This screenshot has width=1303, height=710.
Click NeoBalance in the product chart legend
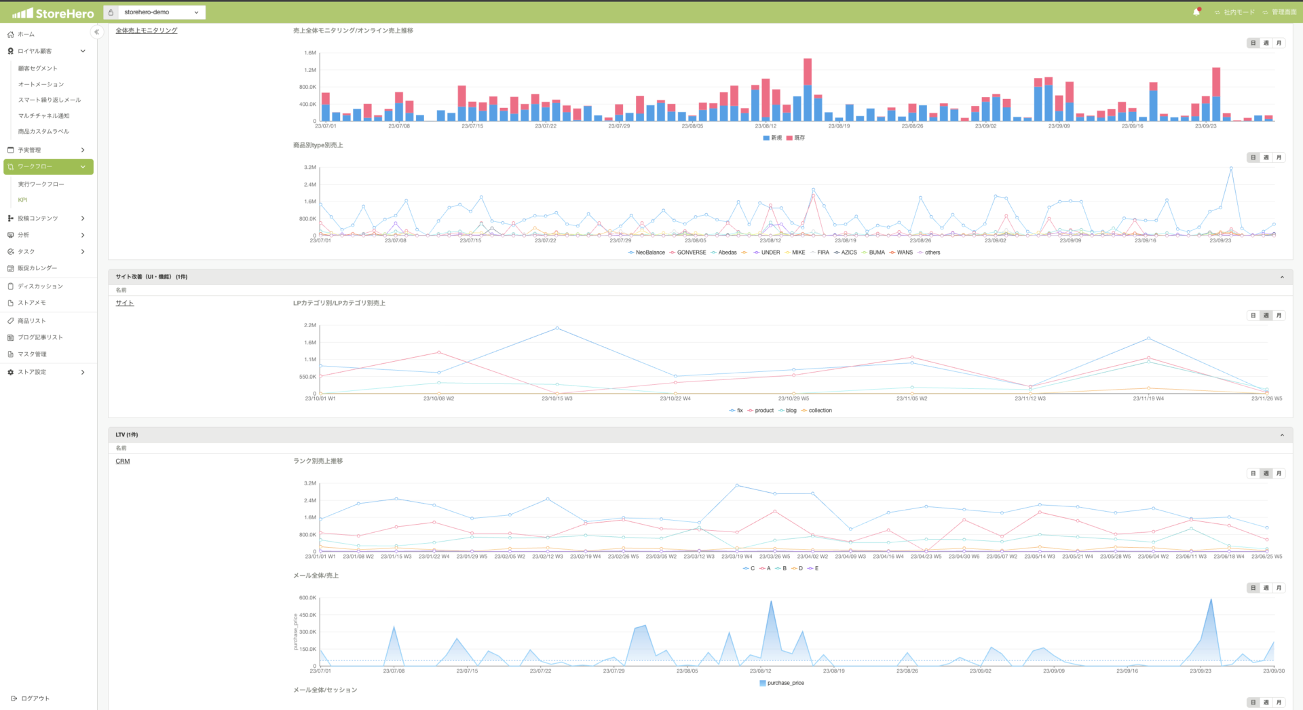[649, 253]
